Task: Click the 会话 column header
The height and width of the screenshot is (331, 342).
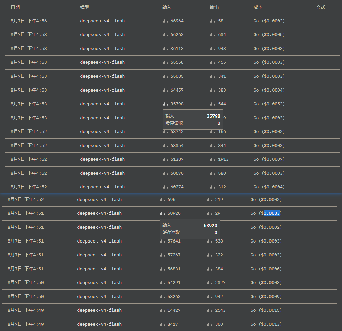Action: pos(321,7)
